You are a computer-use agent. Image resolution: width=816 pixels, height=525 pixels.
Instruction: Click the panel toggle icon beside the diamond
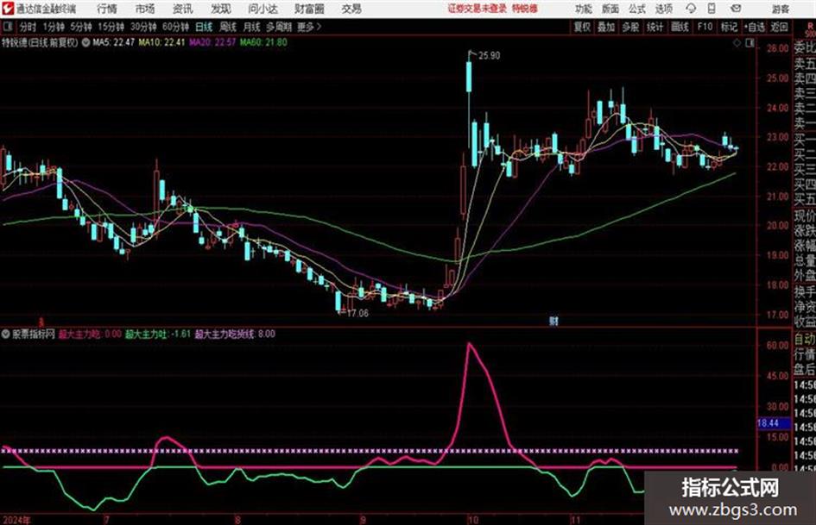point(750,43)
